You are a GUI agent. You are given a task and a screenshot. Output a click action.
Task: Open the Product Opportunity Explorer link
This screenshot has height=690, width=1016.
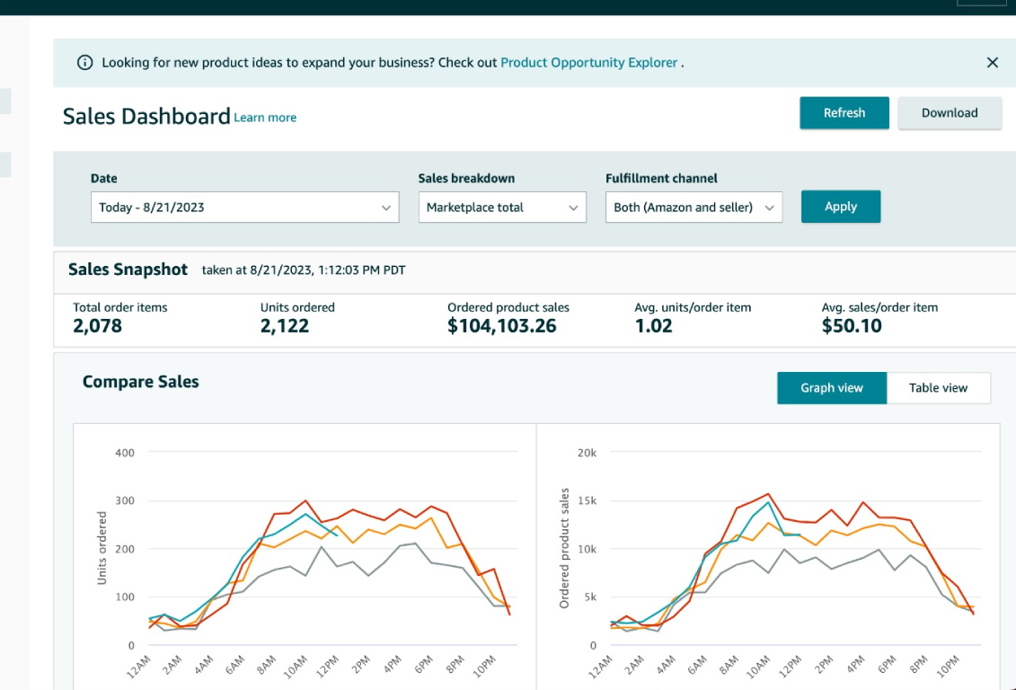point(589,63)
